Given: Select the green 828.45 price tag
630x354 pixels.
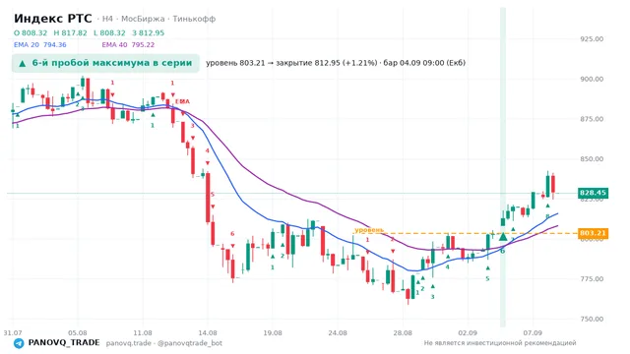Looking at the screenshot, I should coord(593,193).
